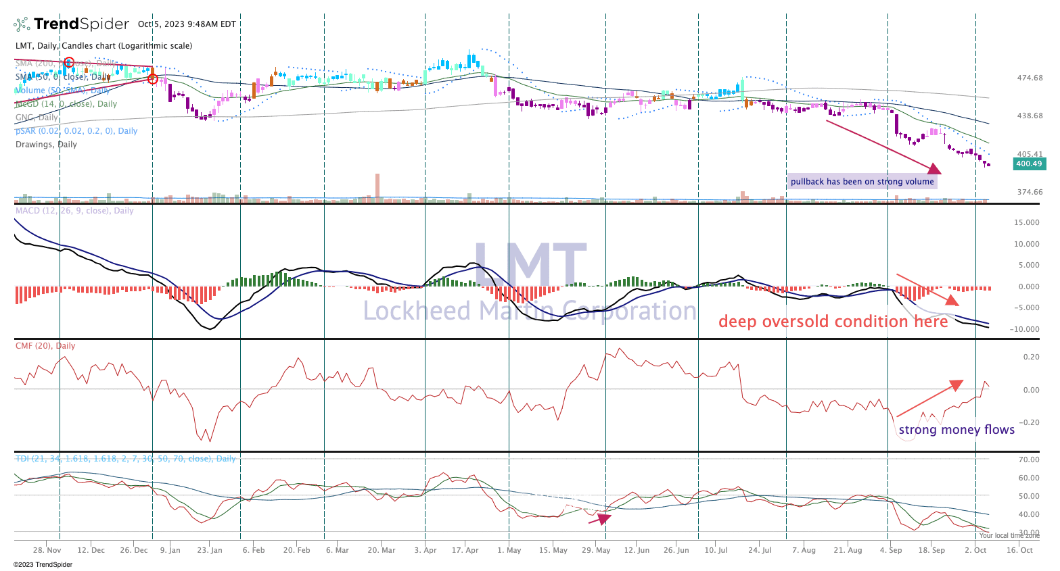
Task: Click the GNC, Daily indicator label
Action: click(x=37, y=118)
